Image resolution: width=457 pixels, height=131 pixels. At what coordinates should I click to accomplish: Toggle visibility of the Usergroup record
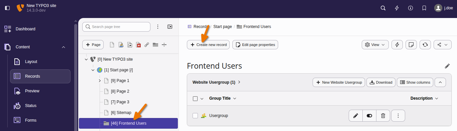pos(369,116)
